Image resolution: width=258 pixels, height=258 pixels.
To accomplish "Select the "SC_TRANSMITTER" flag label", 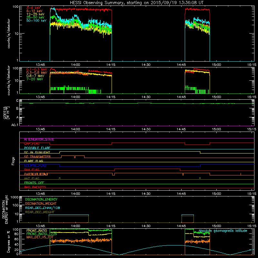I will pyautogui.click(x=37, y=157).
